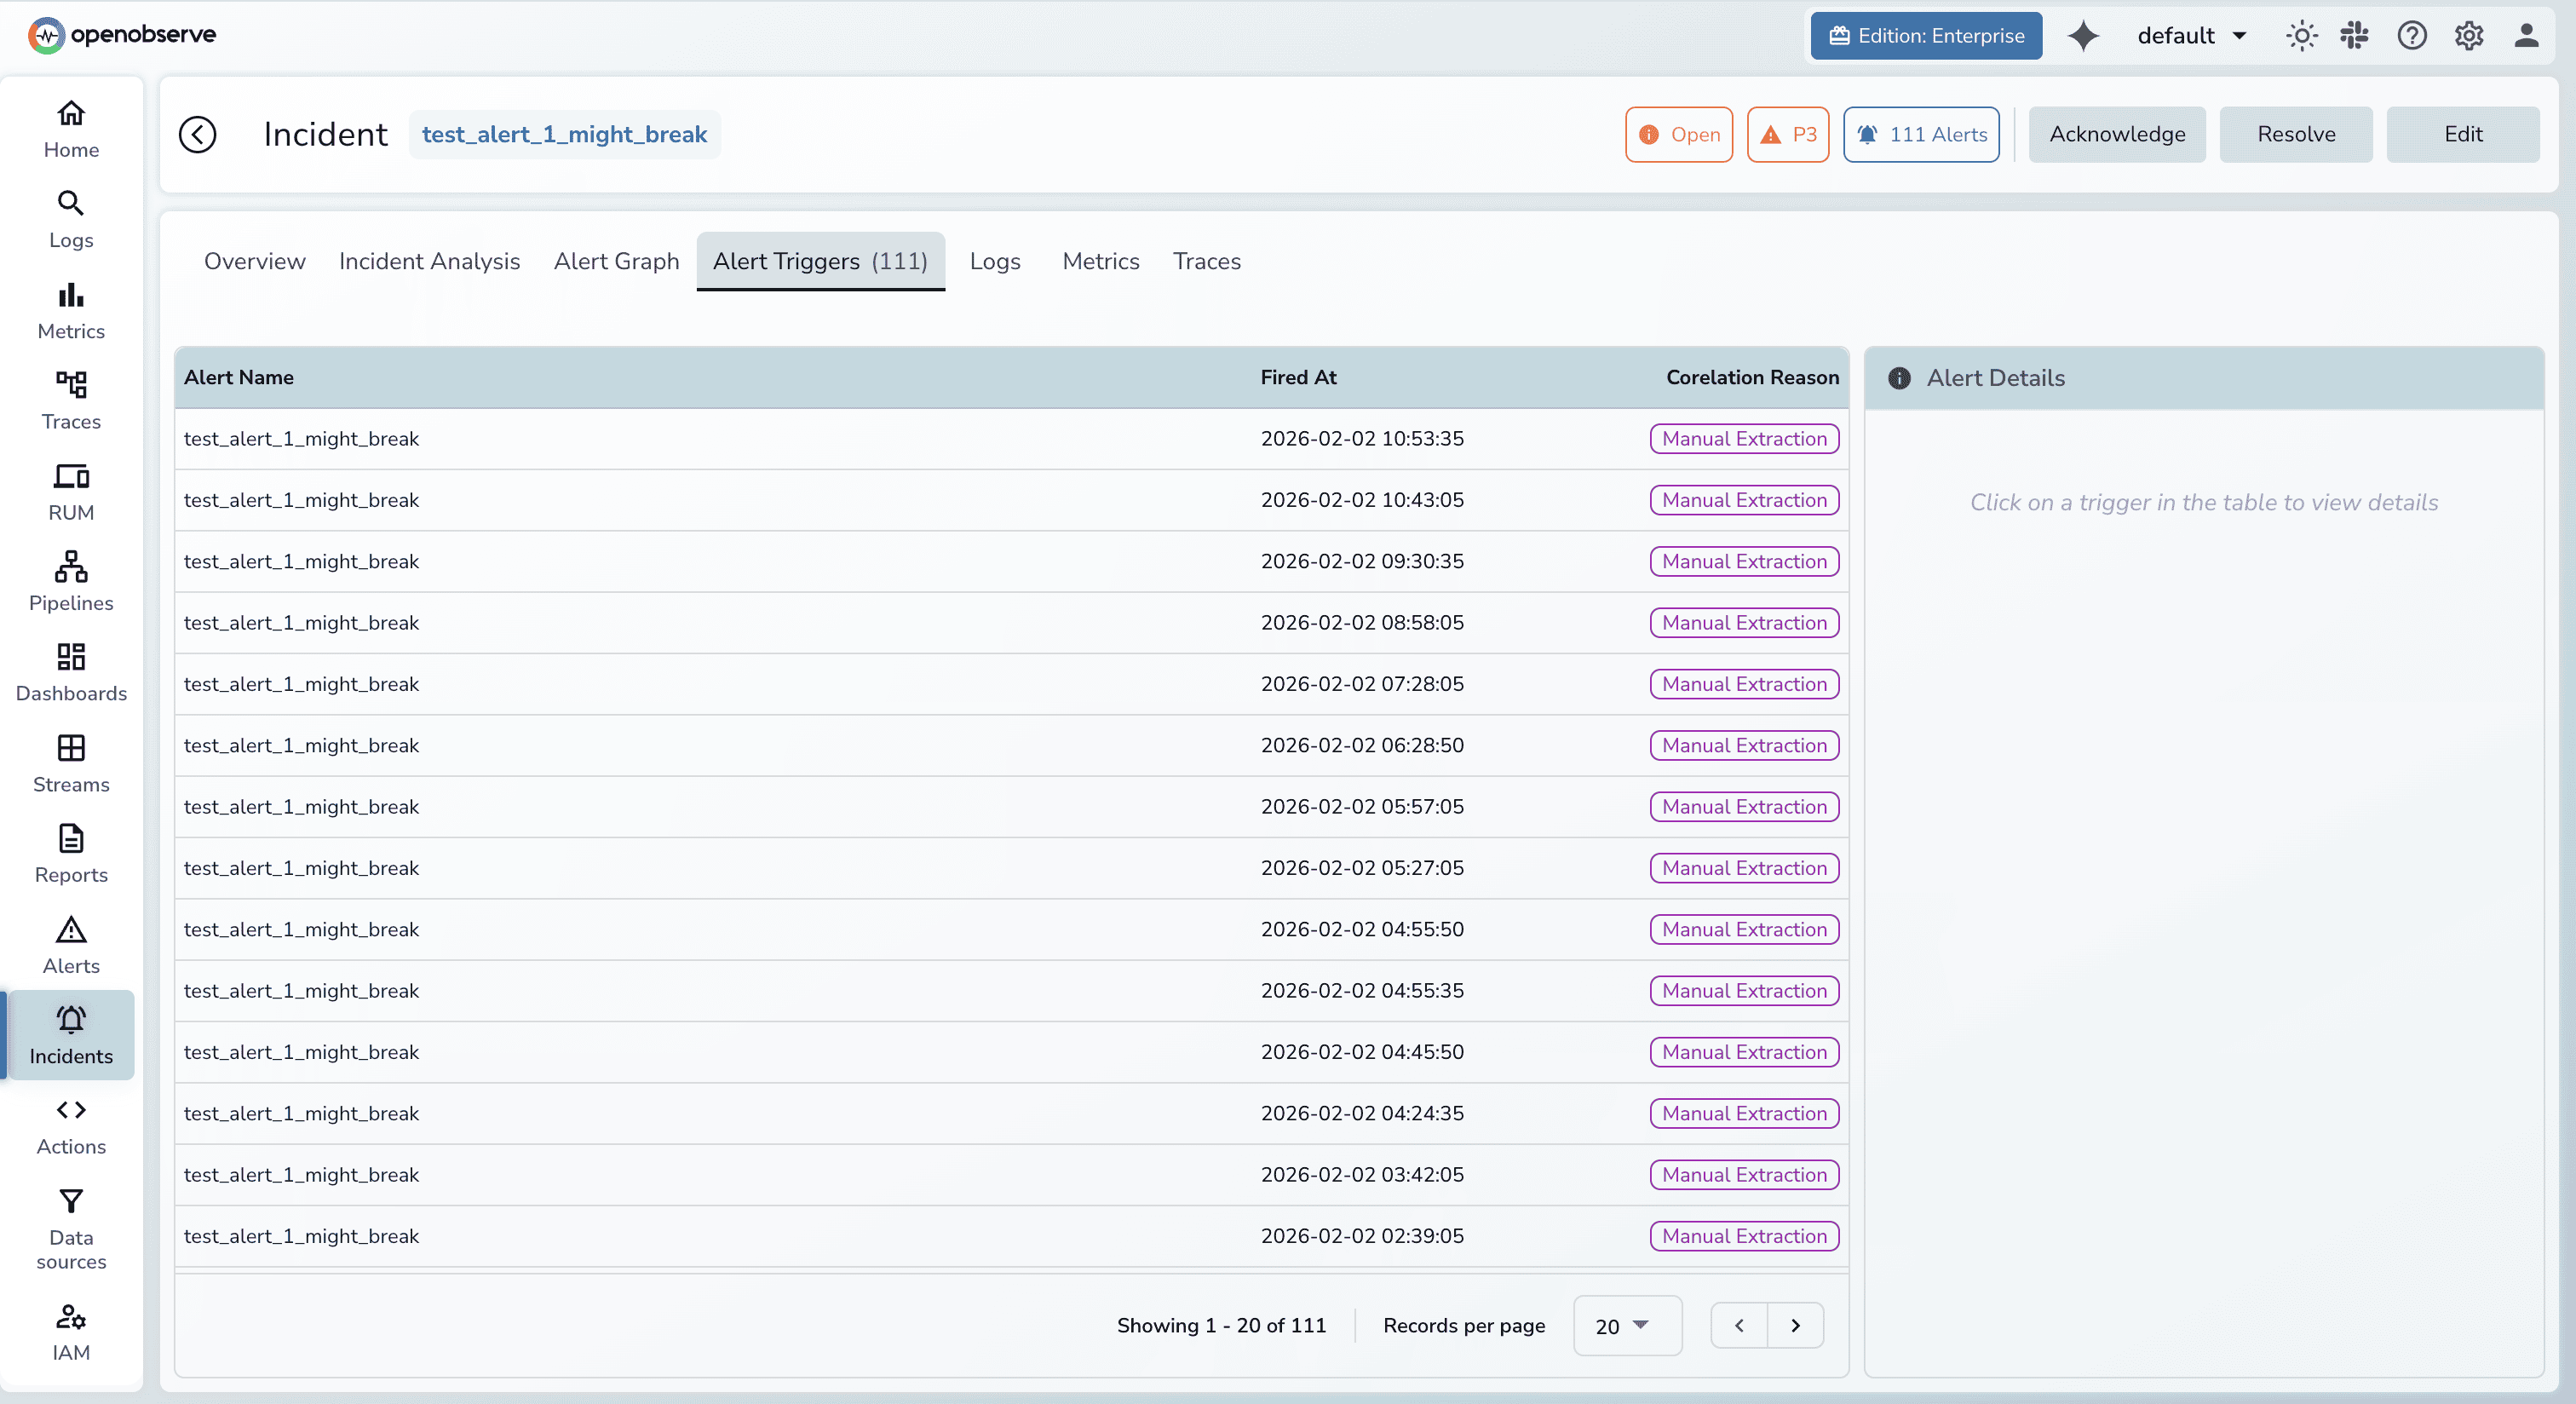Open the help icon in top bar

[x=2411, y=35]
